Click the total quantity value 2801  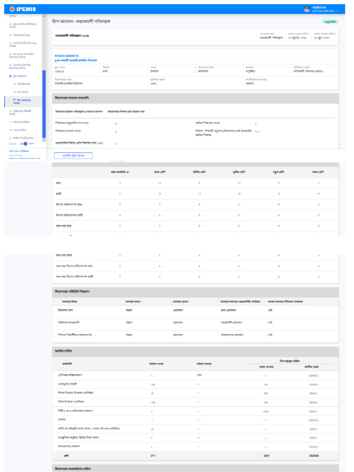tap(266, 456)
